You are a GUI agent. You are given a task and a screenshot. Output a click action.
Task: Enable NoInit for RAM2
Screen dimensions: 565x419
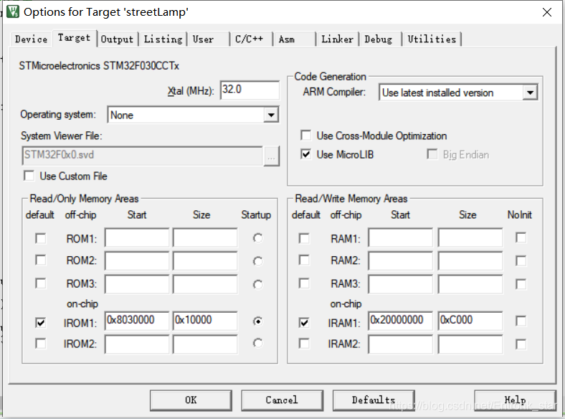click(x=521, y=260)
